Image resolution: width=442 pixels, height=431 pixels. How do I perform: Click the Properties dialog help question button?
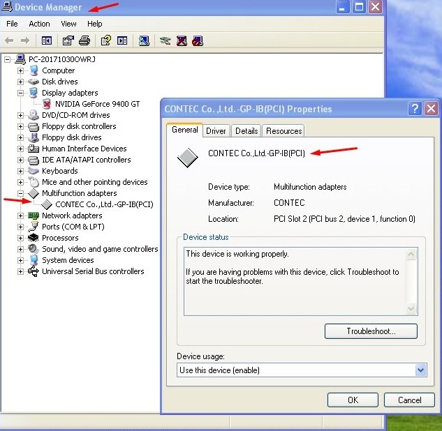coord(415,108)
